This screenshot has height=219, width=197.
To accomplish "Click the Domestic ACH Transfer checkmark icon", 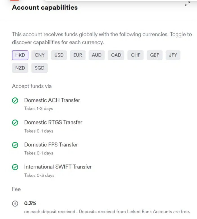I will (15, 100).
